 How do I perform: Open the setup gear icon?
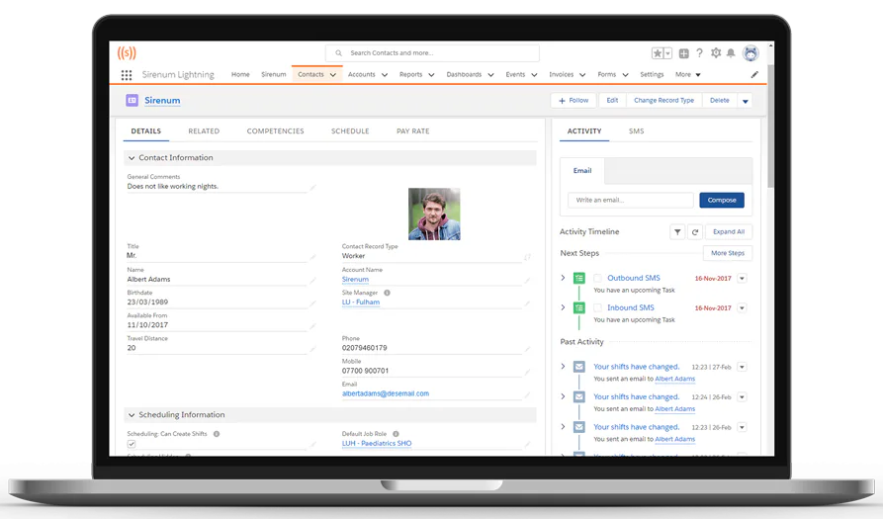716,53
